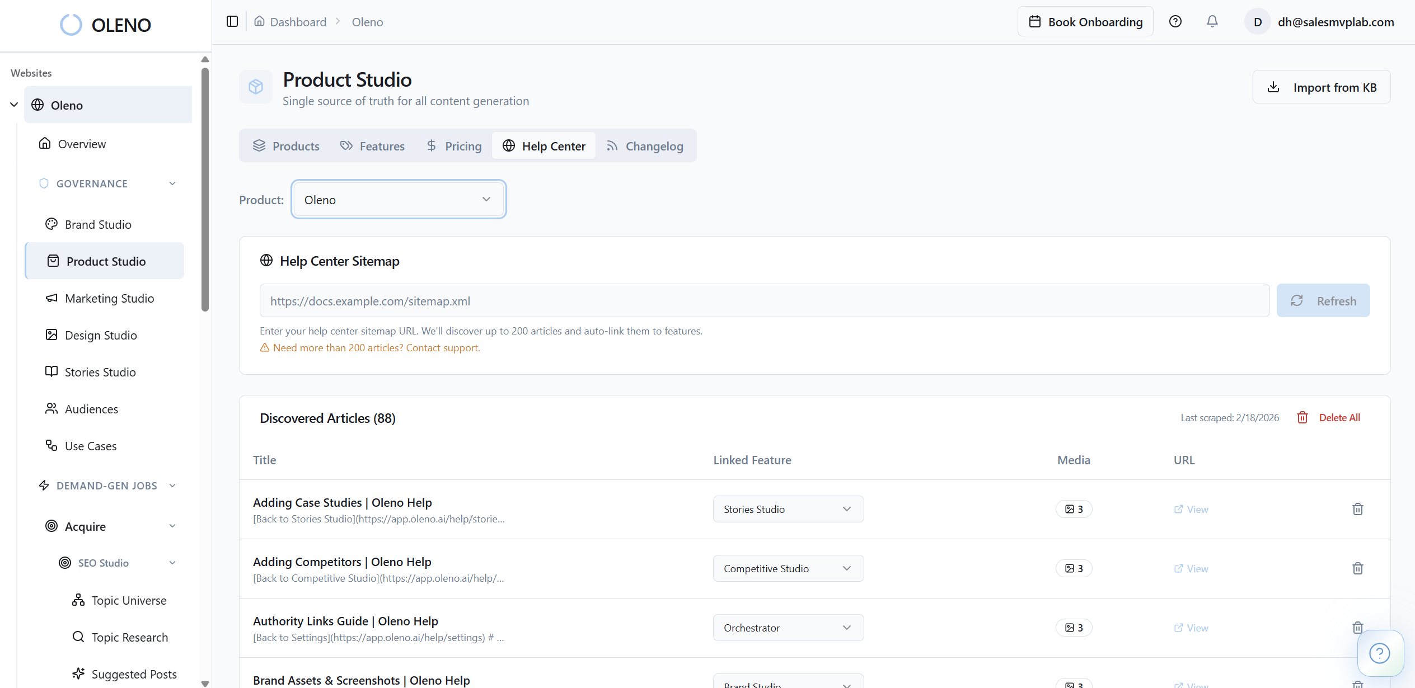Select Topic Universe under SEO Studio

pos(129,600)
